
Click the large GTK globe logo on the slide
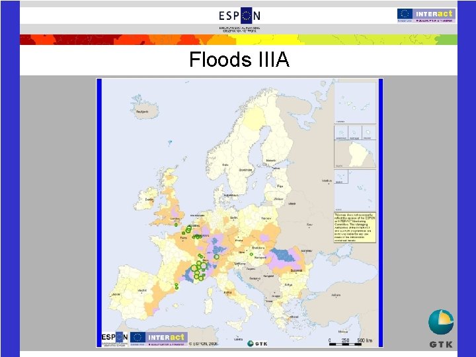click(x=441, y=329)
